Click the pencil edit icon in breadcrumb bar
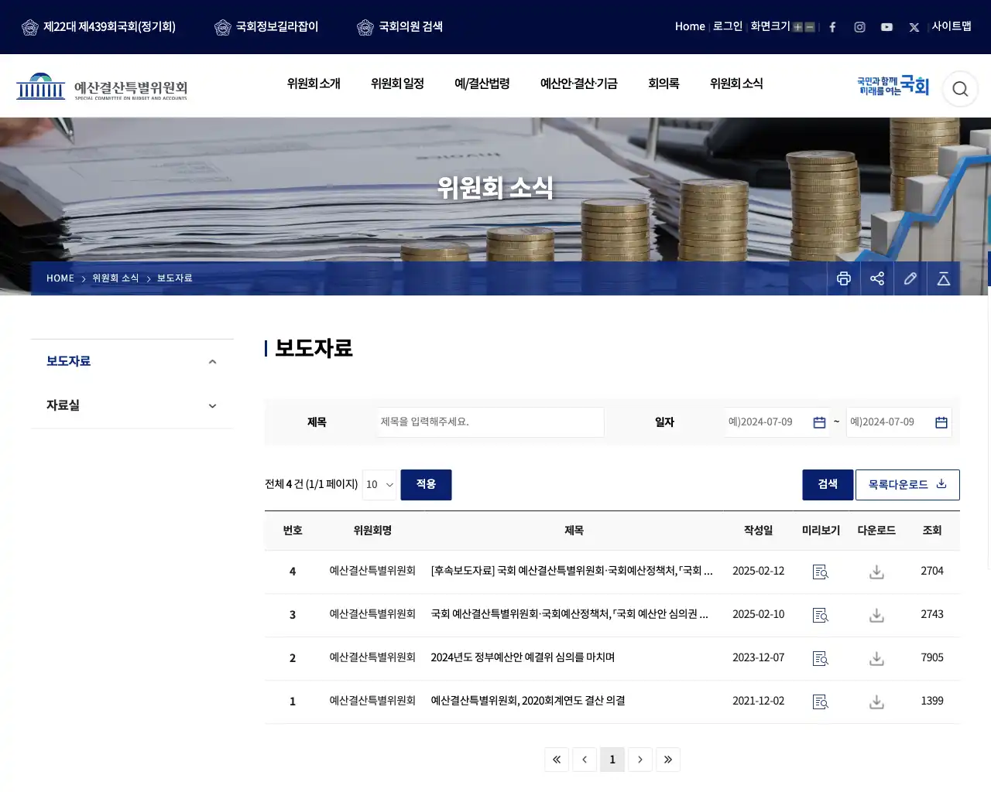This screenshot has width=991, height=792. (x=910, y=278)
